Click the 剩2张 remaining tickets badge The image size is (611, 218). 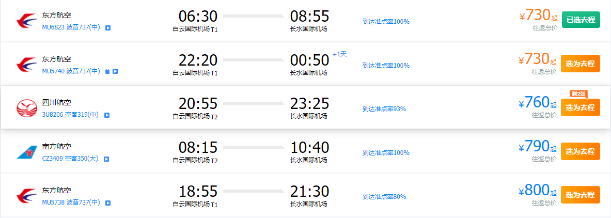coord(578,94)
